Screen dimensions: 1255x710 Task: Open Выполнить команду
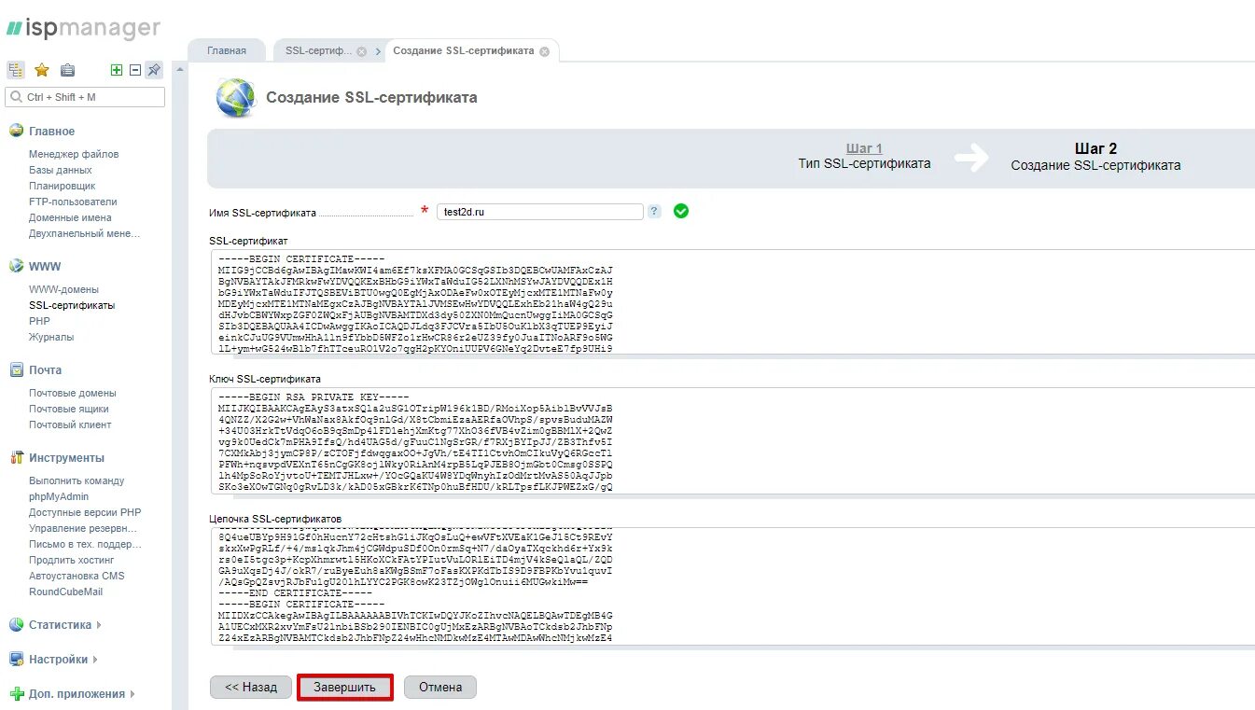77,480
